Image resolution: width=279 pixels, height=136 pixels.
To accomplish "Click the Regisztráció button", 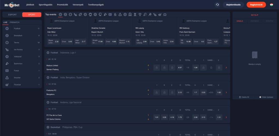I will (256, 5).
